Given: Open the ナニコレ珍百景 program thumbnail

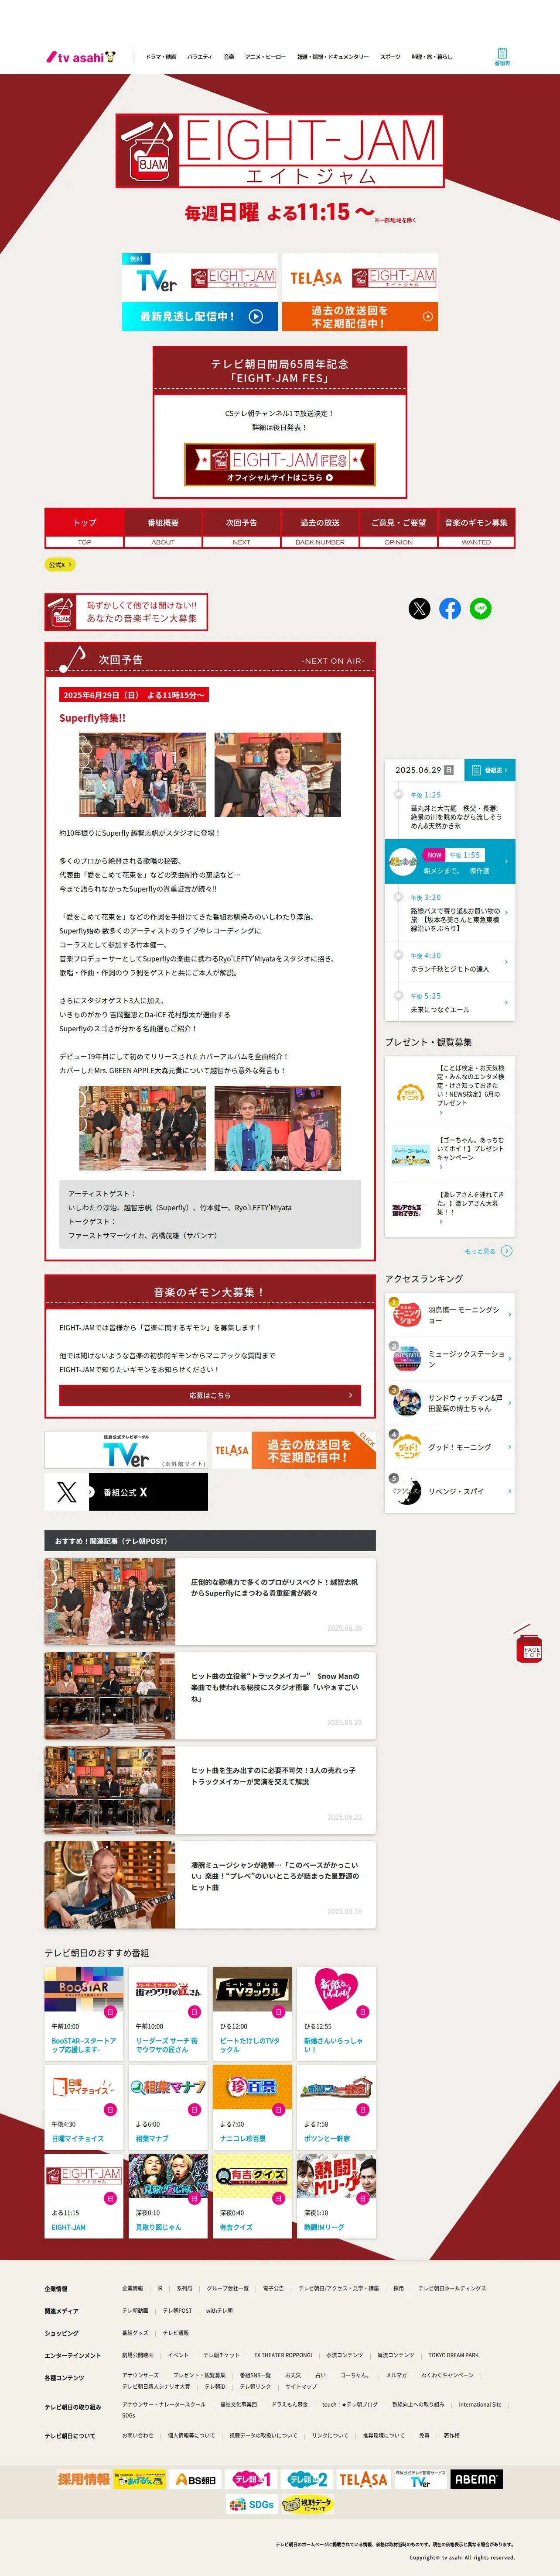Looking at the screenshot, I should point(252,2087).
